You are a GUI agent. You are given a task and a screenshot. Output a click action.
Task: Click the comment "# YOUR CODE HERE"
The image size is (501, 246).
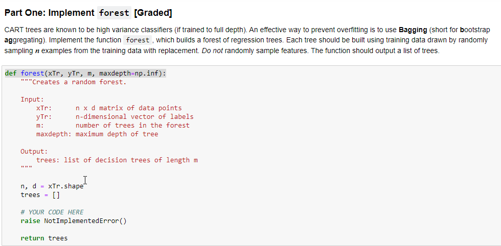click(52, 212)
